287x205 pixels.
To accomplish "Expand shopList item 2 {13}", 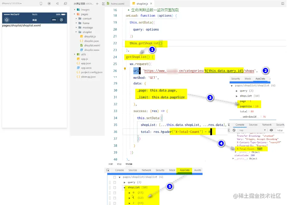I will point(130,203).
